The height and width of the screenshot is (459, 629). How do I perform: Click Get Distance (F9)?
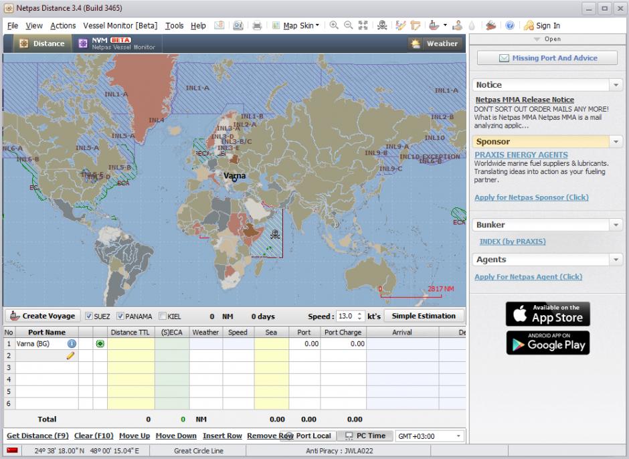37,436
